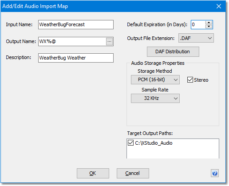Viewport: 229px width, 186px height.
Task: Confirm with the OK button
Action: (93, 173)
